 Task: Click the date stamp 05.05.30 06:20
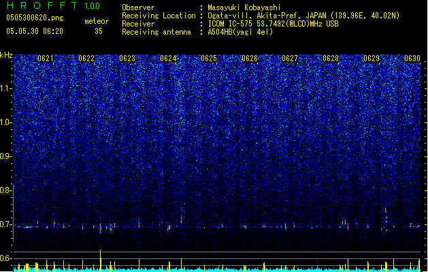(x=35, y=31)
